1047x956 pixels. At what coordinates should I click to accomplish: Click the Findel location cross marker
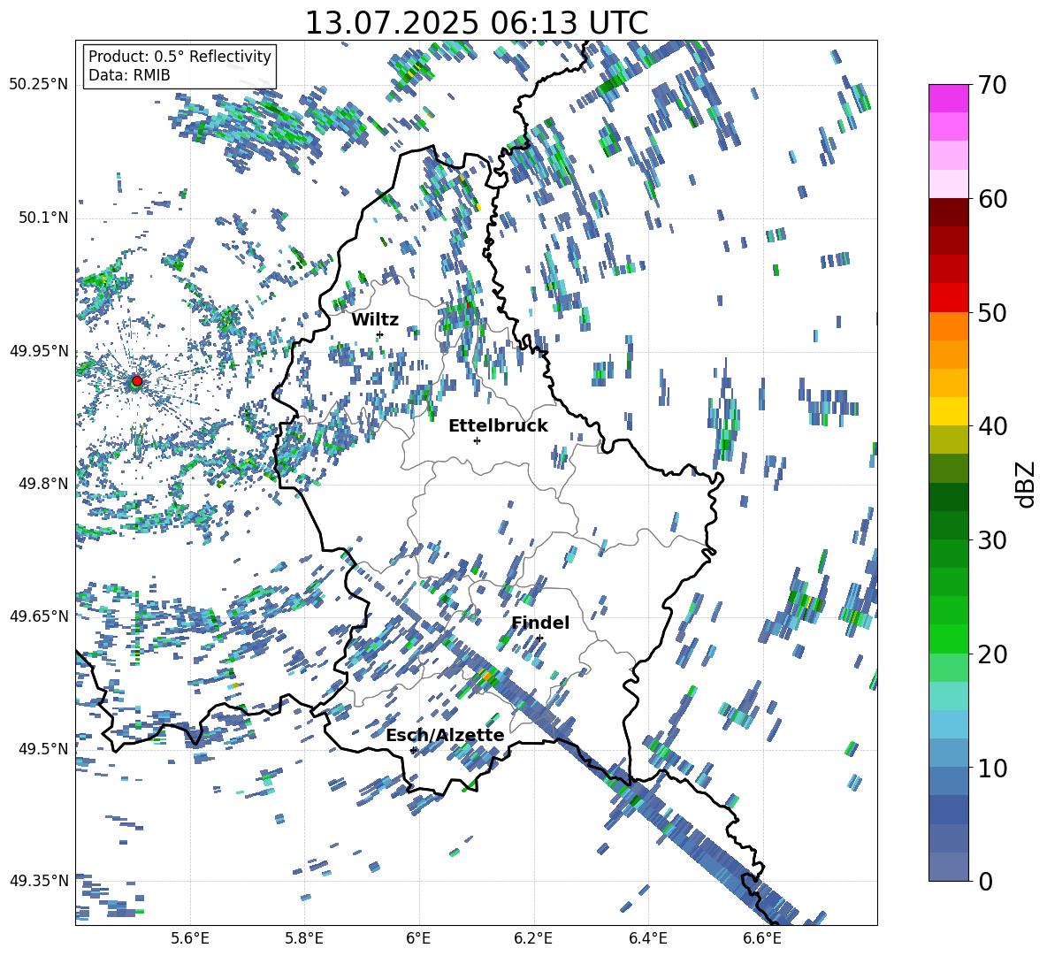click(x=539, y=639)
